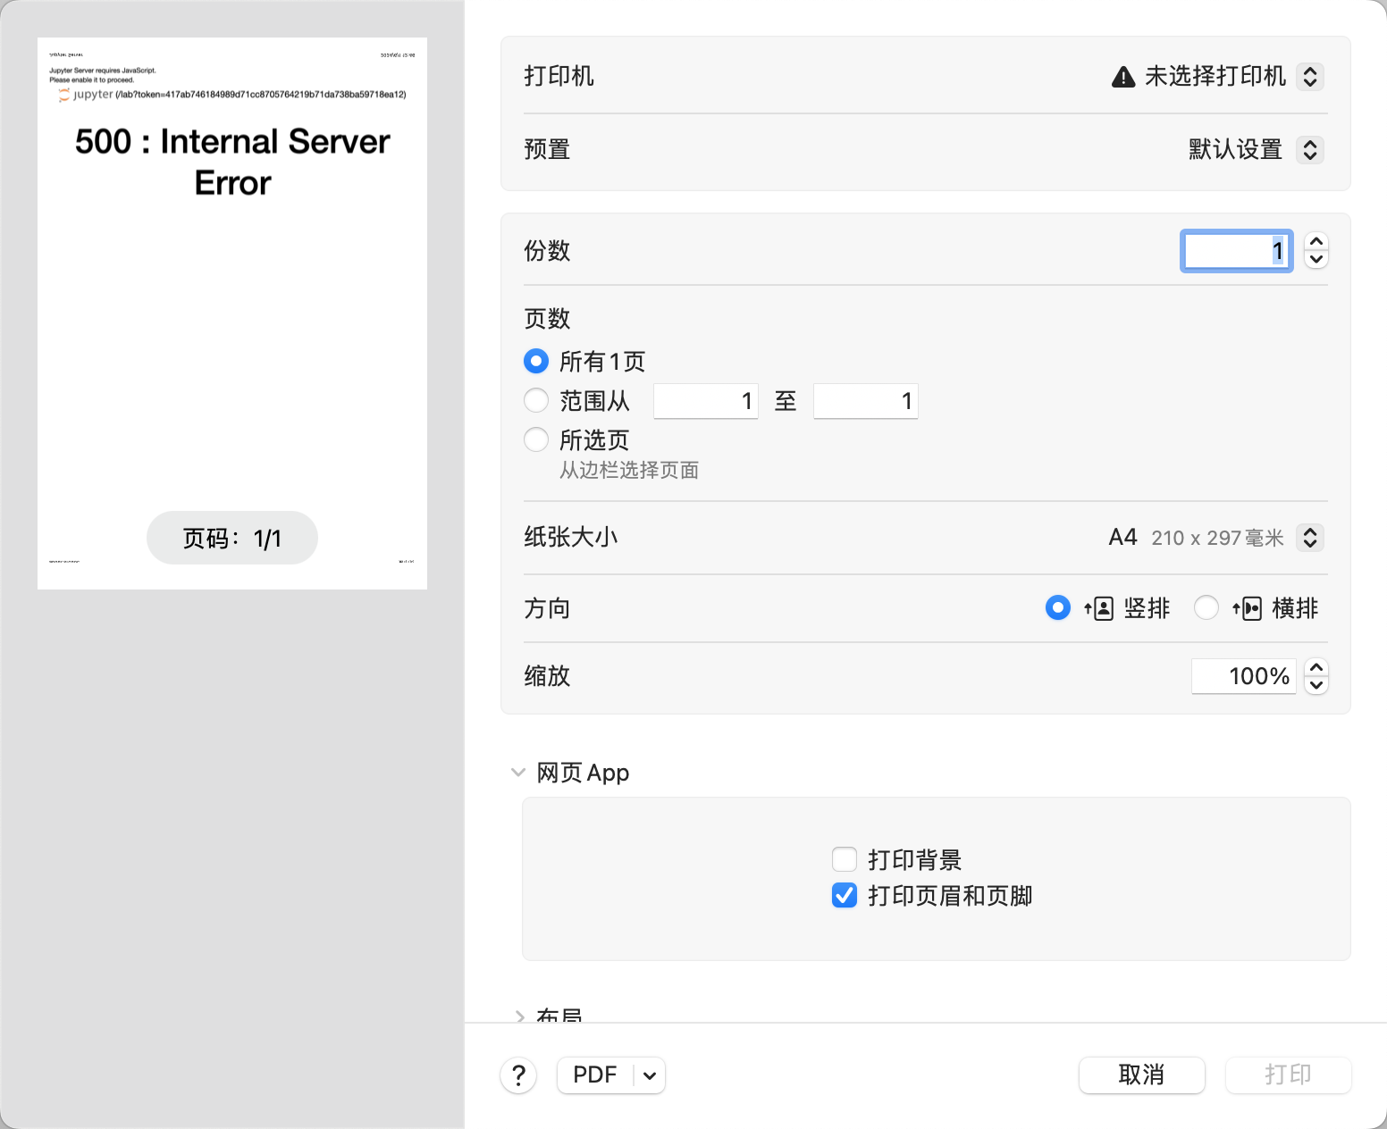This screenshot has width=1387, height=1129.
Task: Click the help question mark button
Action: (x=518, y=1075)
